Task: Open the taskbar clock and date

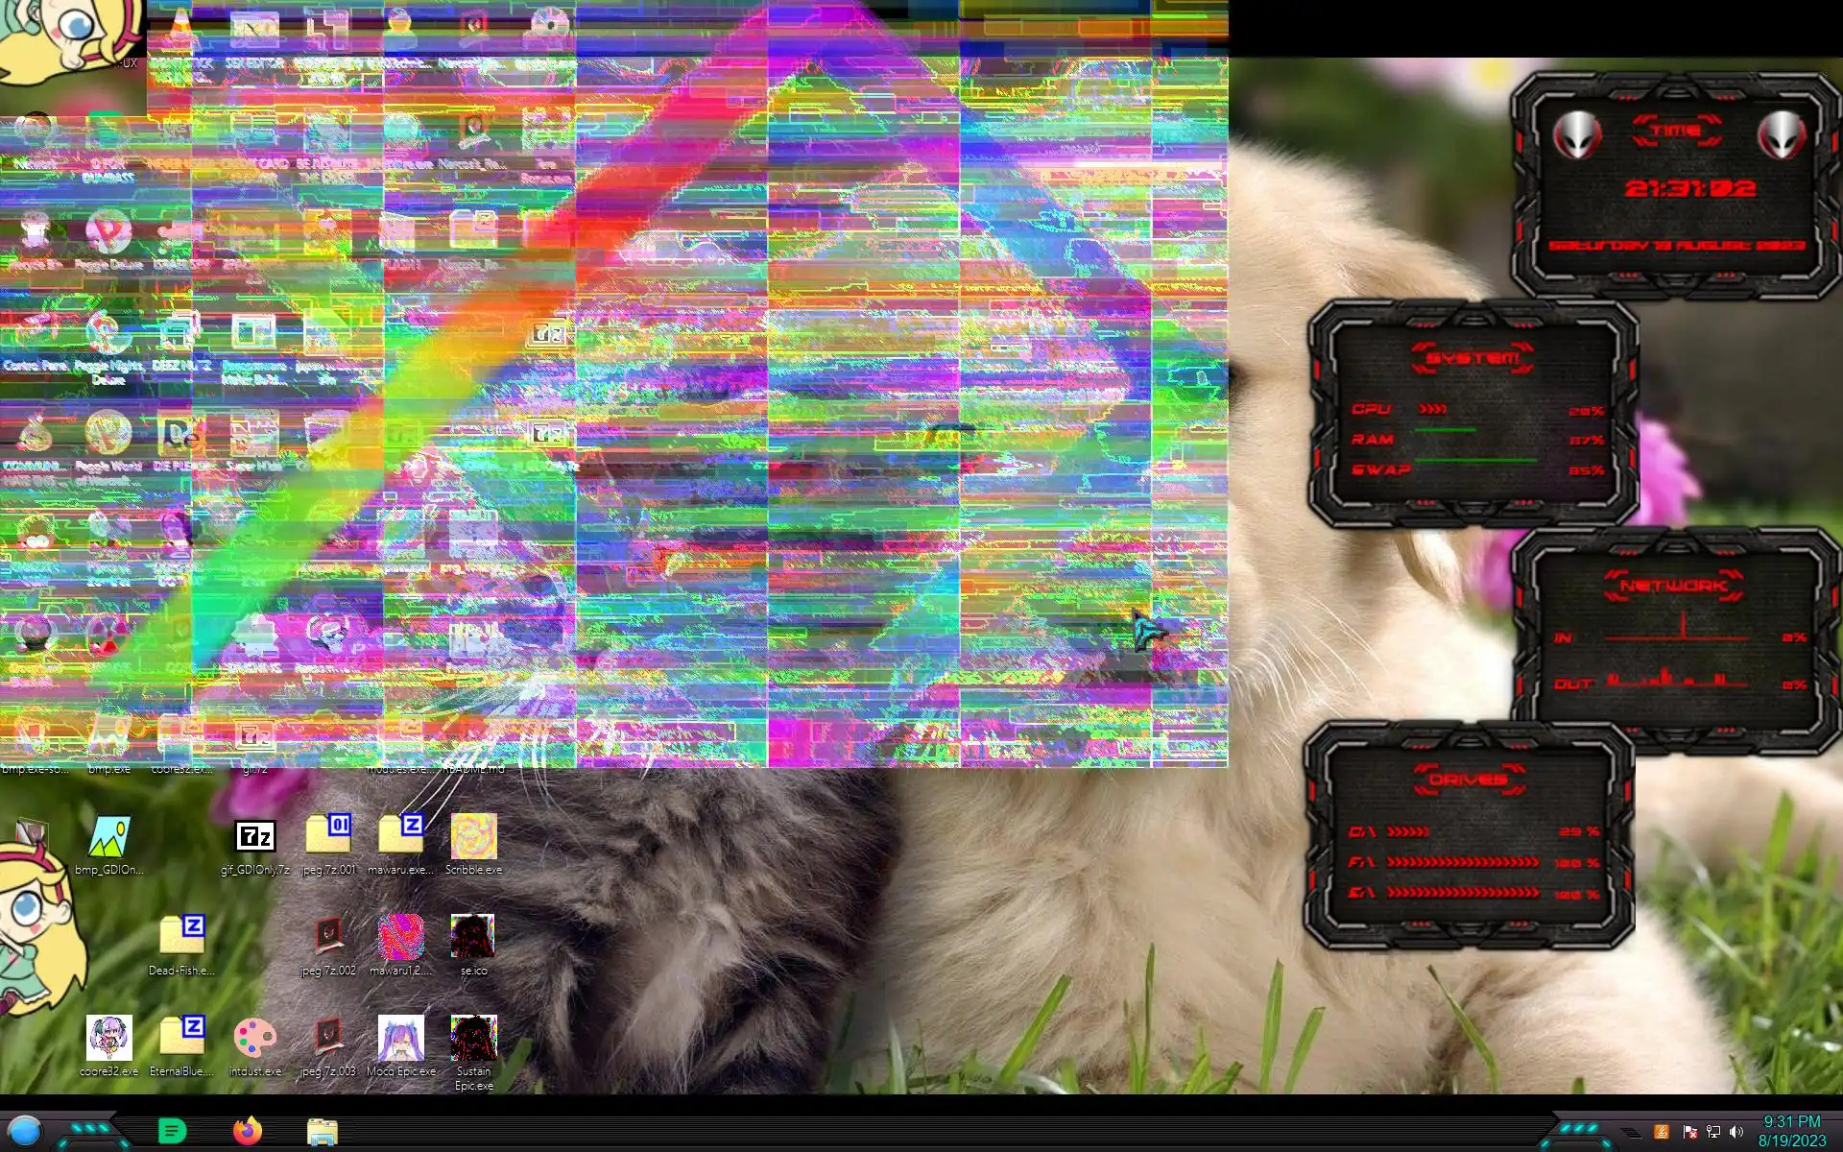Action: pyautogui.click(x=1791, y=1131)
